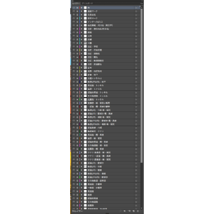The height and width of the screenshot is (214, 214).
Task: Expand the 記号 layer disclosure triangle
Action: tap(81, 68)
